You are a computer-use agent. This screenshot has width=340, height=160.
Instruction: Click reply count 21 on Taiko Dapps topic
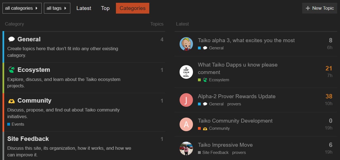pyautogui.click(x=329, y=68)
